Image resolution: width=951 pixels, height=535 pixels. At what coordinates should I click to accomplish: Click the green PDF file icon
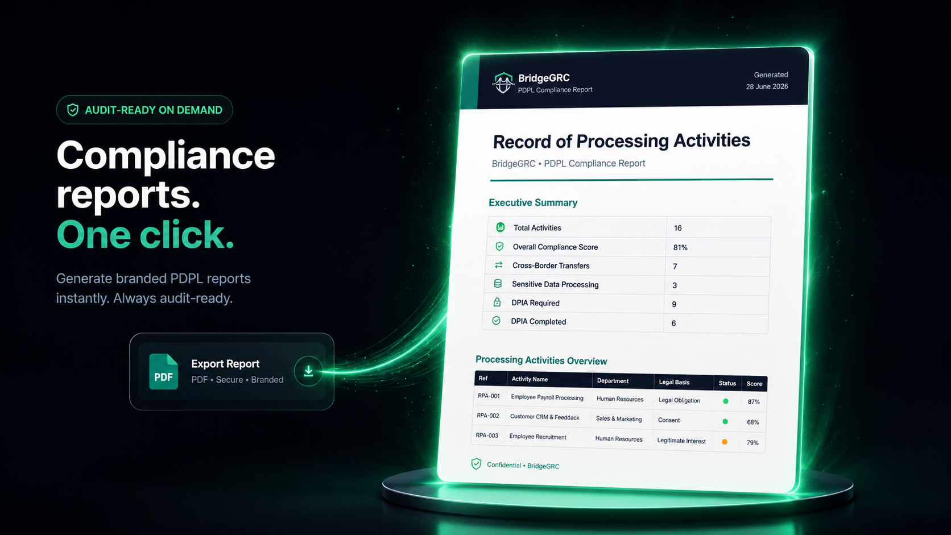click(x=163, y=371)
